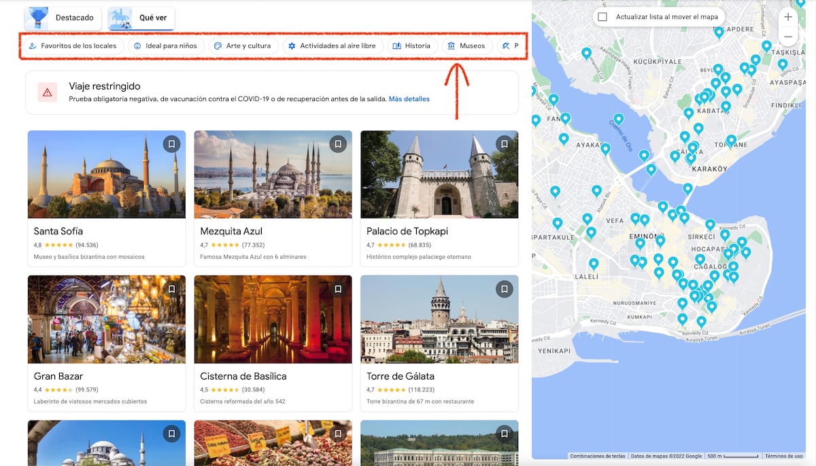Screen dimensions: 816x466
Task: Click 'Histórico complejo palaciego otomano' description
Action: tap(419, 257)
